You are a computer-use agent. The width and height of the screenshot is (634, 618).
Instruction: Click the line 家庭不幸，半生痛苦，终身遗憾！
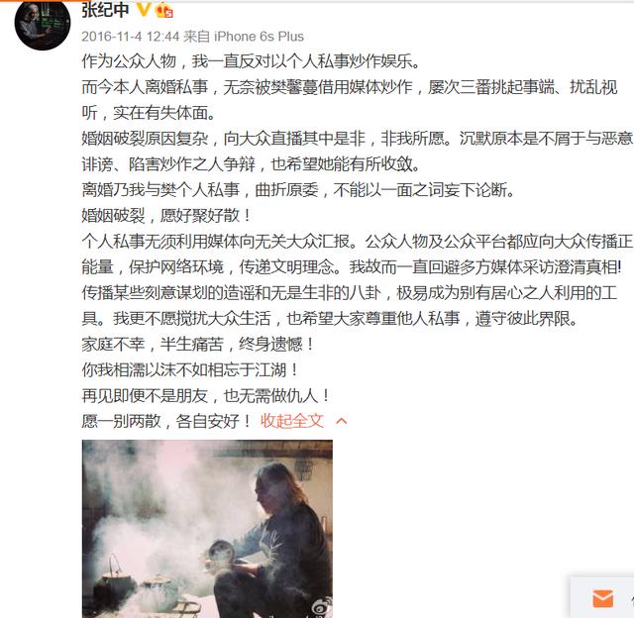tap(198, 344)
